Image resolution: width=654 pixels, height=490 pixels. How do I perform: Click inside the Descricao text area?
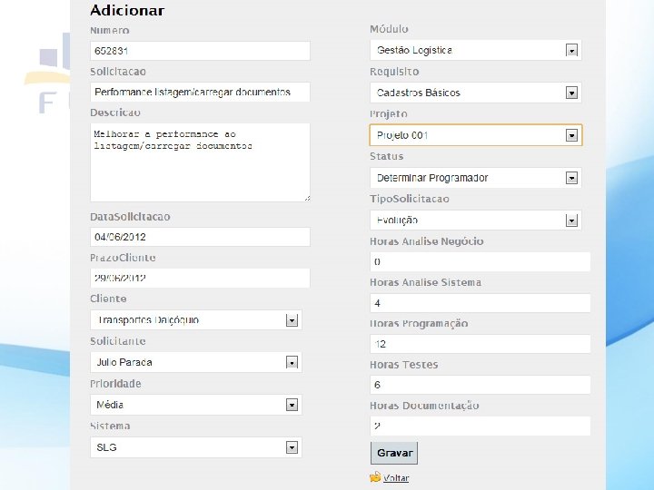(200, 162)
